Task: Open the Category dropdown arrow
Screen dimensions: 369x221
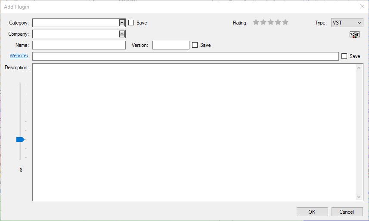Action: (x=122, y=23)
